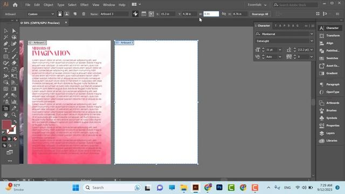Open the Gradient panel button
The width and height of the screenshot is (345, 194).
pos(330,73)
